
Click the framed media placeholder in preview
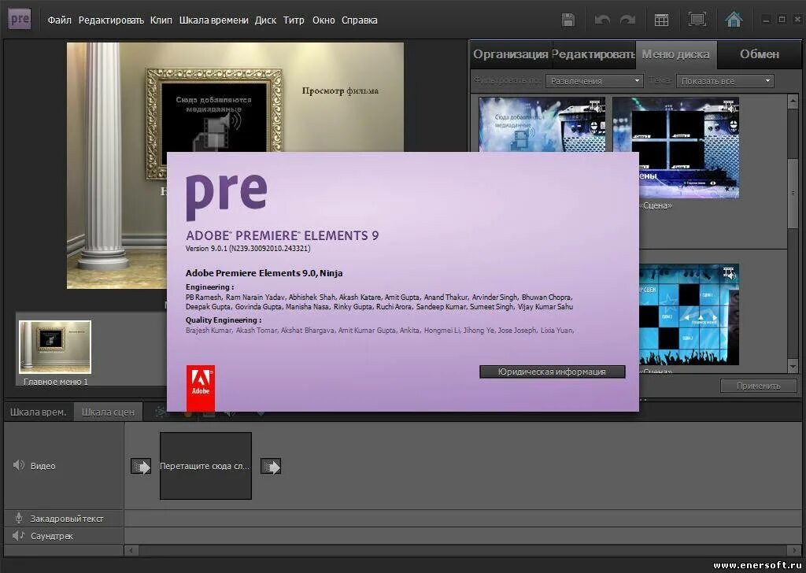pos(214,110)
